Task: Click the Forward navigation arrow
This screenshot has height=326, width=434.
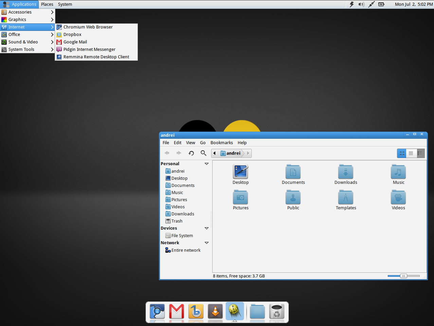Action: 179,153
